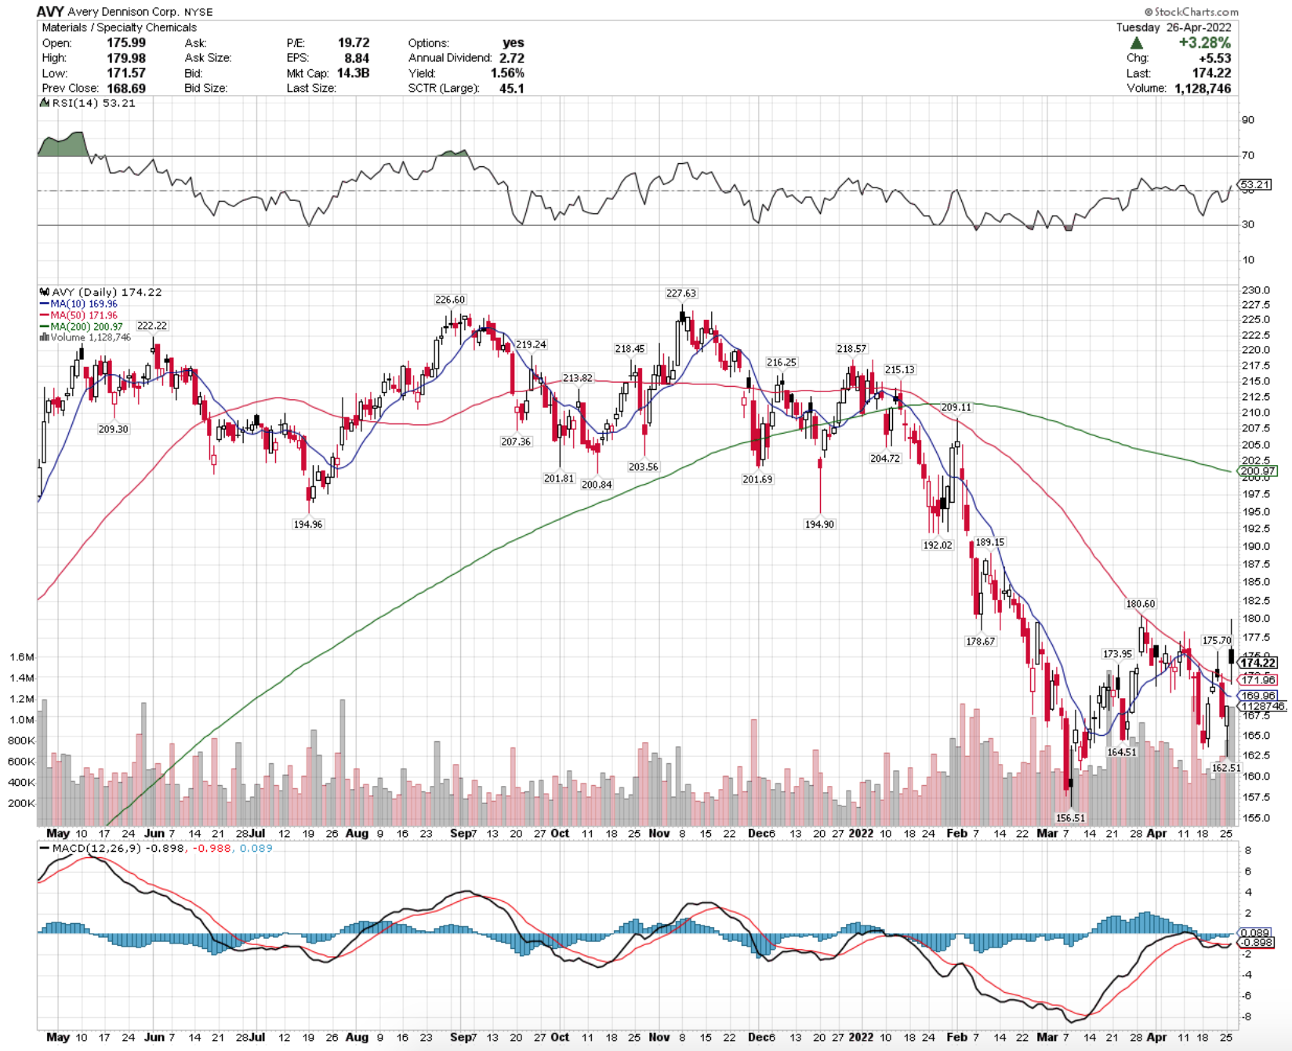This screenshot has width=1292, height=1051.
Task: Click the StockCharts.com watermark text
Action: pyautogui.click(x=1192, y=12)
